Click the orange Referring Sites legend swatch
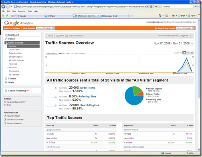Screen dimensions: 202x157 147,99
